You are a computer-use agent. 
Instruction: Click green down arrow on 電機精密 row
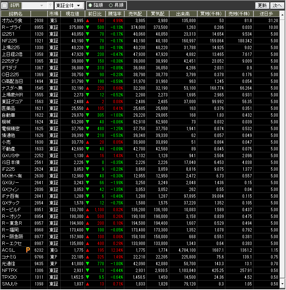pos(88,129)
